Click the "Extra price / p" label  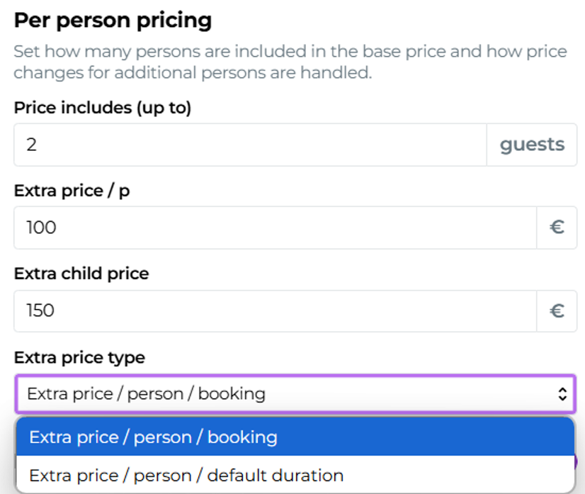pyautogui.click(x=72, y=191)
